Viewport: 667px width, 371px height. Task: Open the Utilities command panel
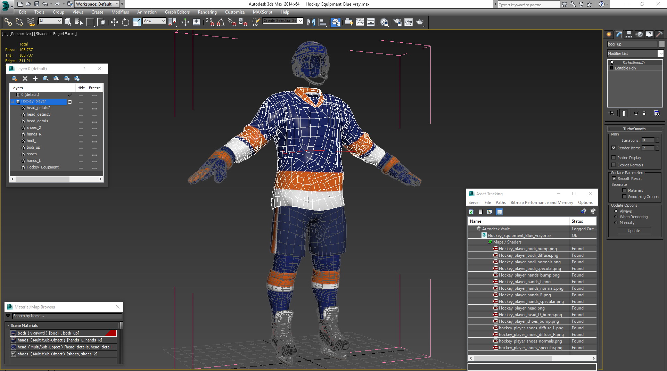coord(659,34)
